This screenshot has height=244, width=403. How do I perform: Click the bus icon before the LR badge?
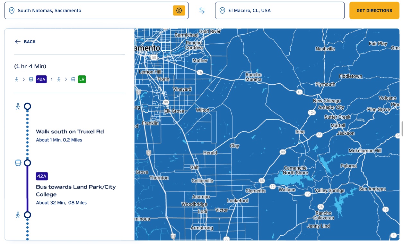tap(73, 79)
